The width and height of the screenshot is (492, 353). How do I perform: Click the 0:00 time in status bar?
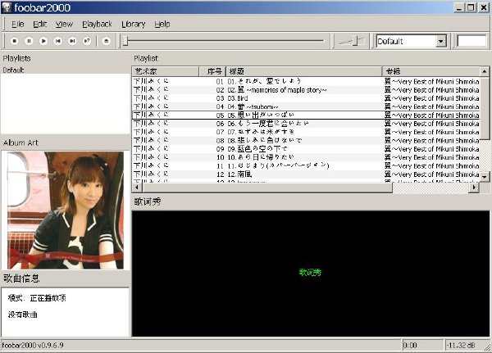click(410, 346)
